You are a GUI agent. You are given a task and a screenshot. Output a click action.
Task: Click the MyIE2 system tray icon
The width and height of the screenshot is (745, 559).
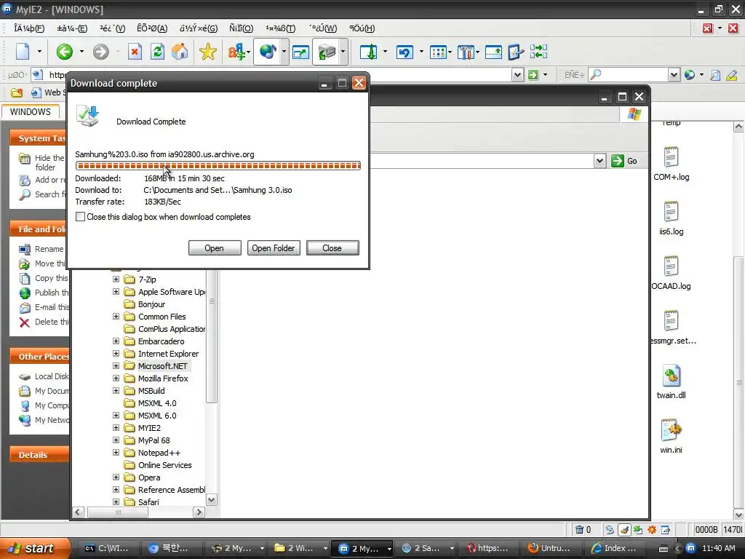(691, 548)
